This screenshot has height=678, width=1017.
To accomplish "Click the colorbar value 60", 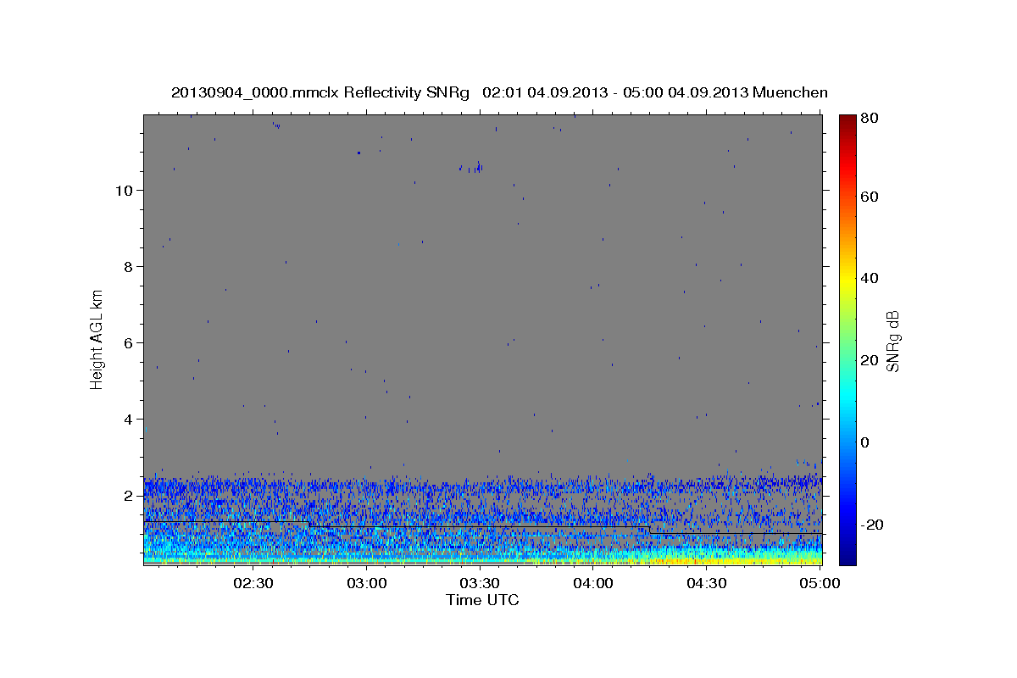I will (869, 197).
